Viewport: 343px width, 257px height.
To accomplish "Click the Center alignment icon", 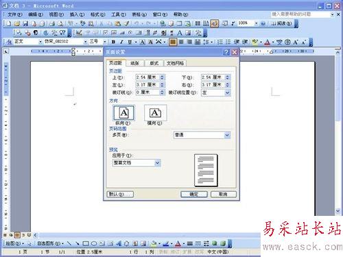I will pyautogui.click(x=181, y=42).
